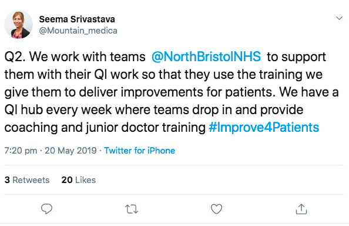This screenshot has height=226, width=349.
Task: Follow the @NorthBristolNHS mention link
Action: (x=206, y=56)
